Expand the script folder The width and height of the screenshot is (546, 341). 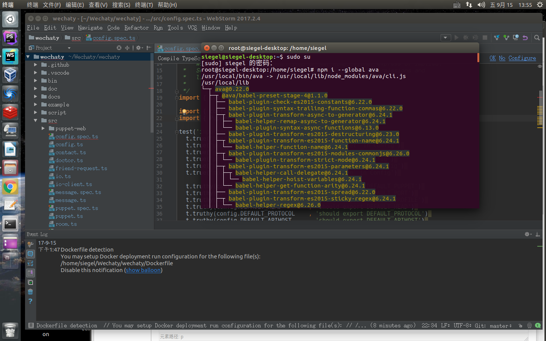point(36,113)
